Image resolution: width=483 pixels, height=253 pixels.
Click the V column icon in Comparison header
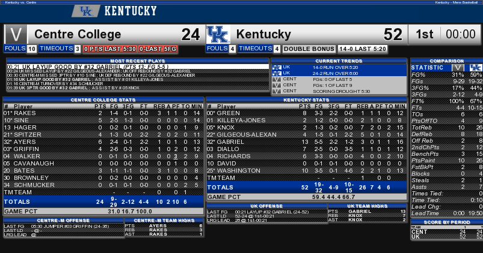[458, 68]
